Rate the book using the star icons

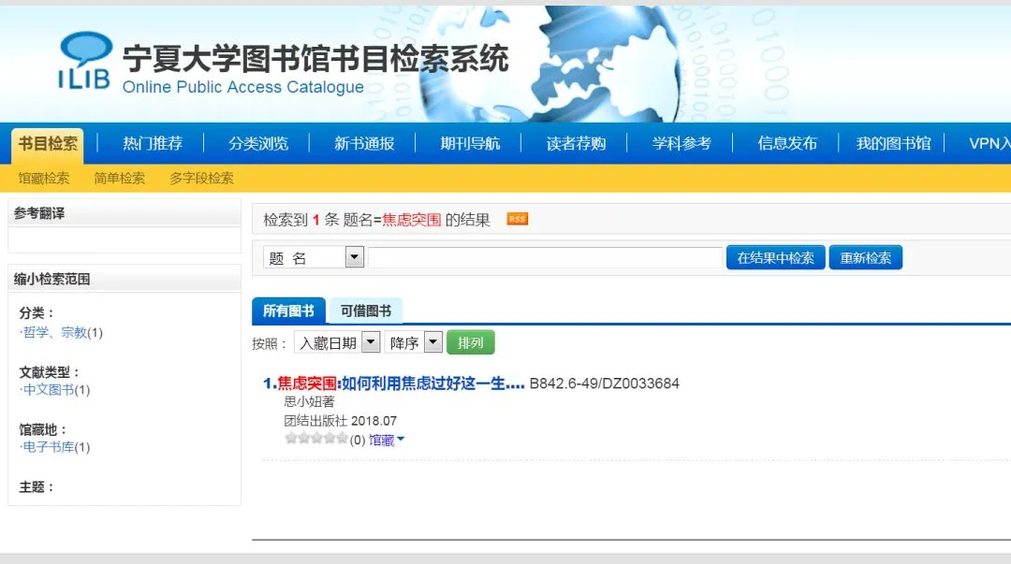pos(316,439)
